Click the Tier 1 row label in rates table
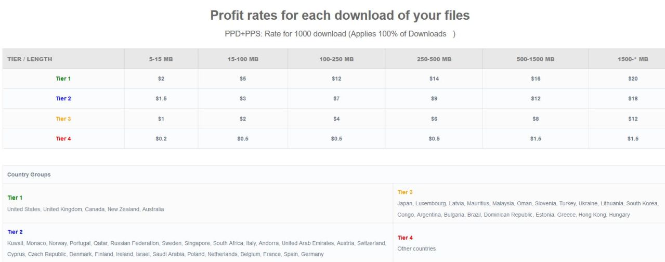This screenshot has height=262, width=665. pos(63,79)
